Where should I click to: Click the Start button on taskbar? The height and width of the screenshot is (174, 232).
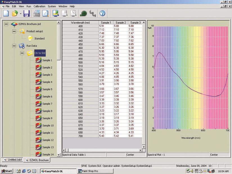click(x=7, y=171)
